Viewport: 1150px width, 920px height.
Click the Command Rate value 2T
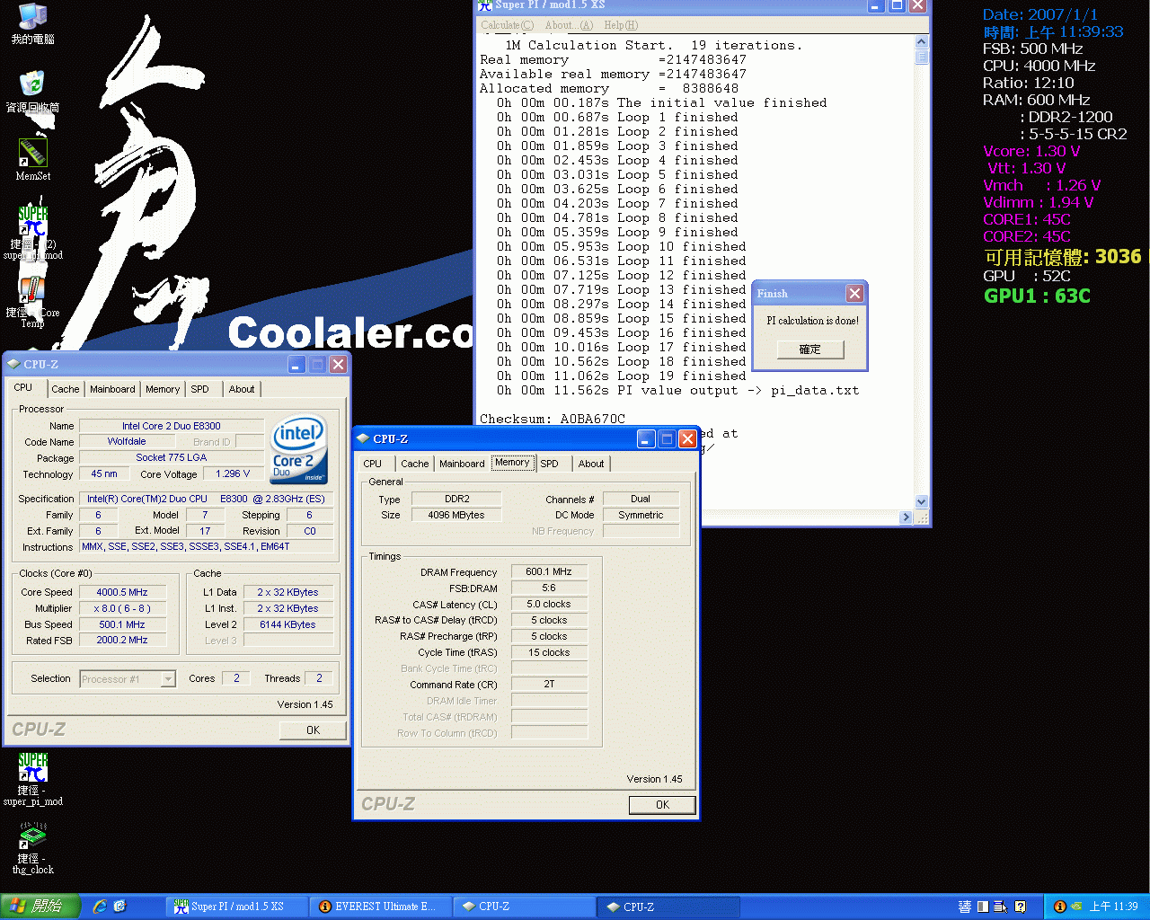point(549,684)
